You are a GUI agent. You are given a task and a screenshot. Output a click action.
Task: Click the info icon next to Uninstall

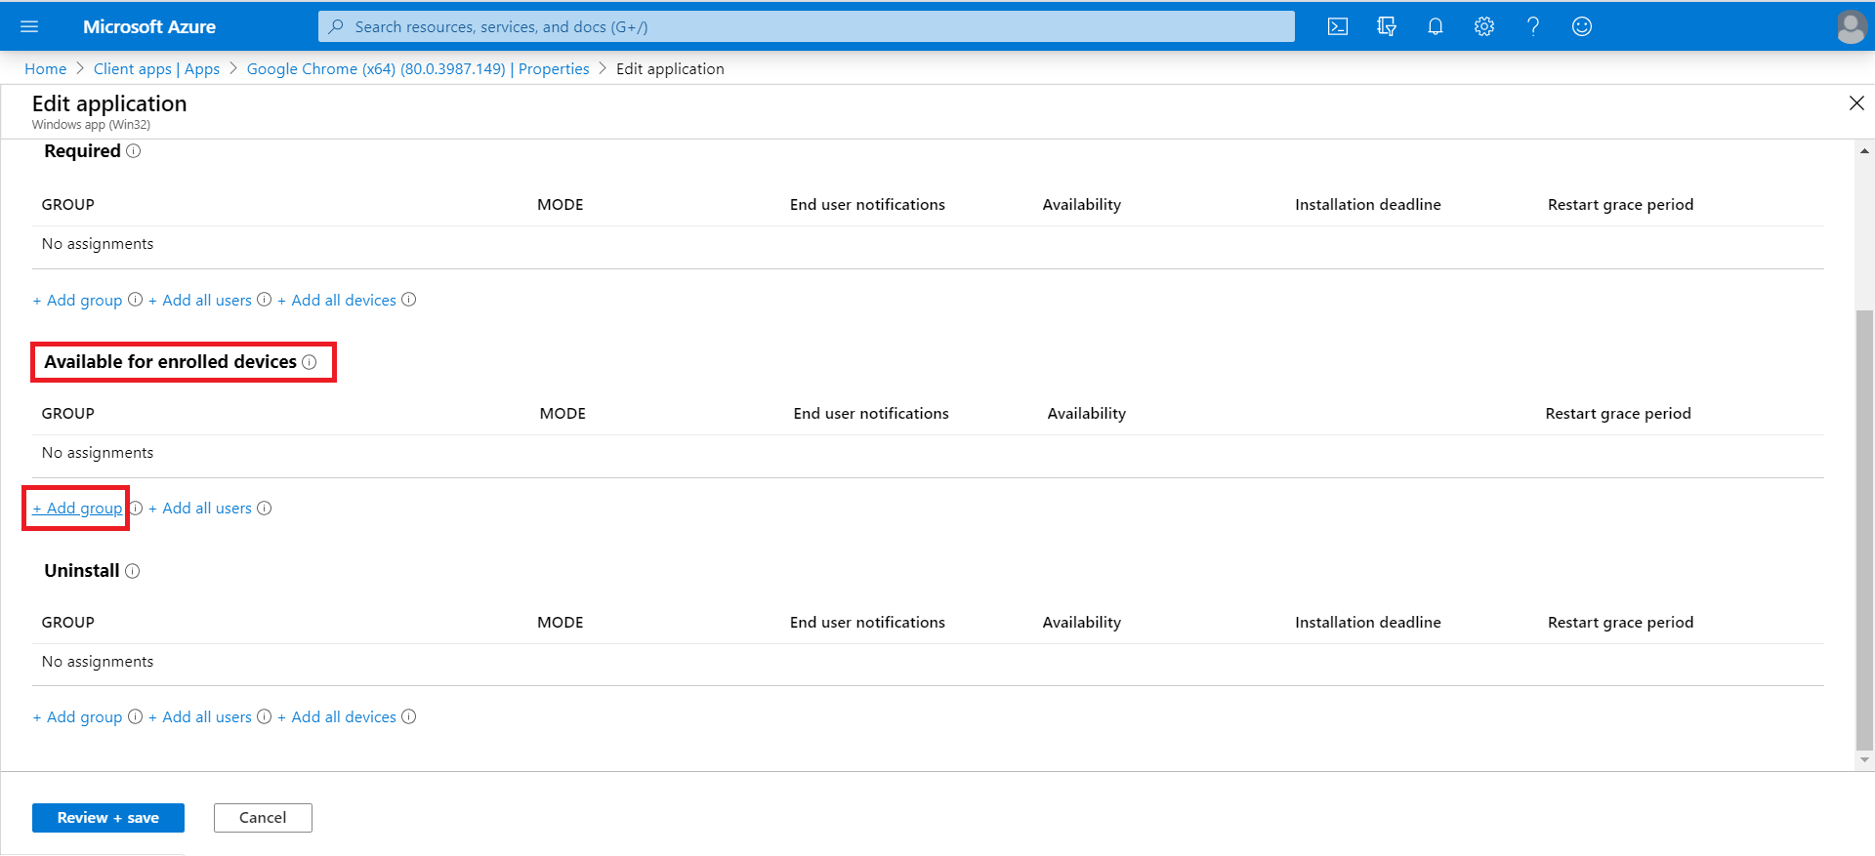pyautogui.click(x=133, y=571)
